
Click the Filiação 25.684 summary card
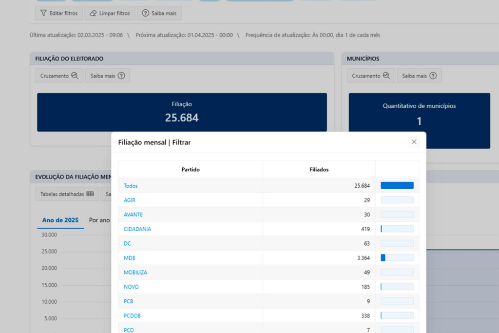pos(182,112)
